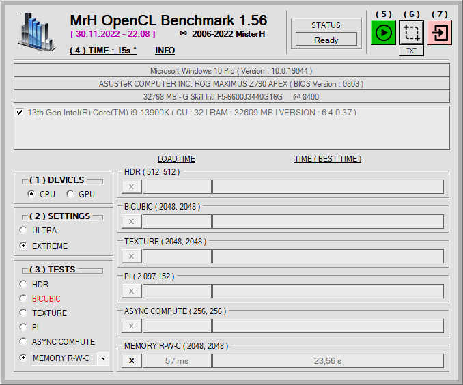The height and width of the screenshot is (385, 463).
Task: Select the ASYNC COMPUTE test radio button
Action: tap(23, 341)
